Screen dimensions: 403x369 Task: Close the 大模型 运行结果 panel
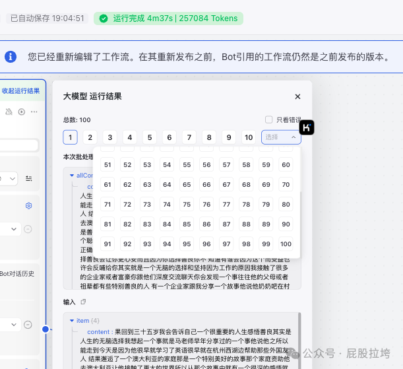pyautogui.click(x=297, y=96)
